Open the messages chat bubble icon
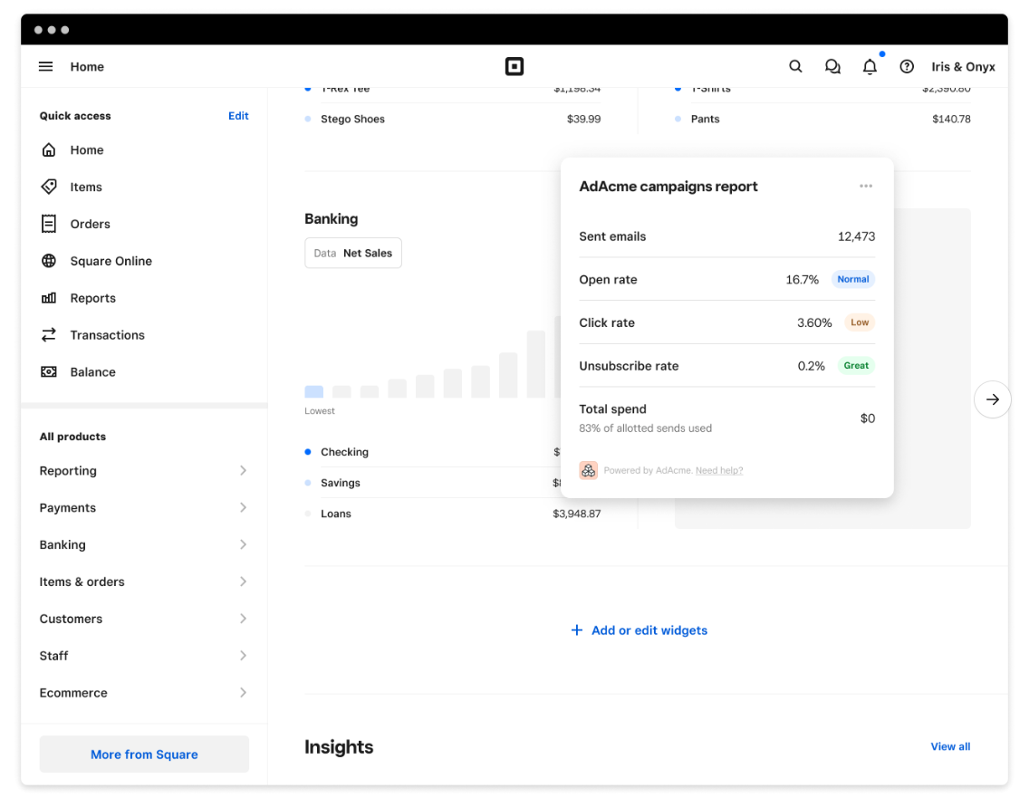Screen dimensions: 1029x798 [x=832, y=66]
